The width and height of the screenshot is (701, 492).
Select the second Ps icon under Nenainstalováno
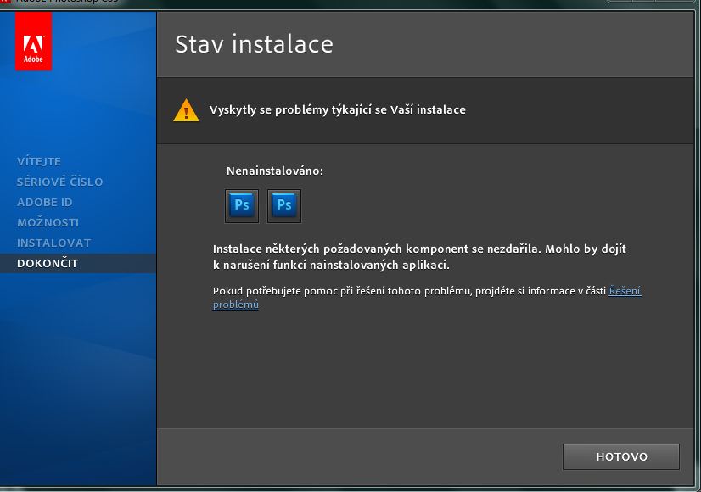click(284, 206)
